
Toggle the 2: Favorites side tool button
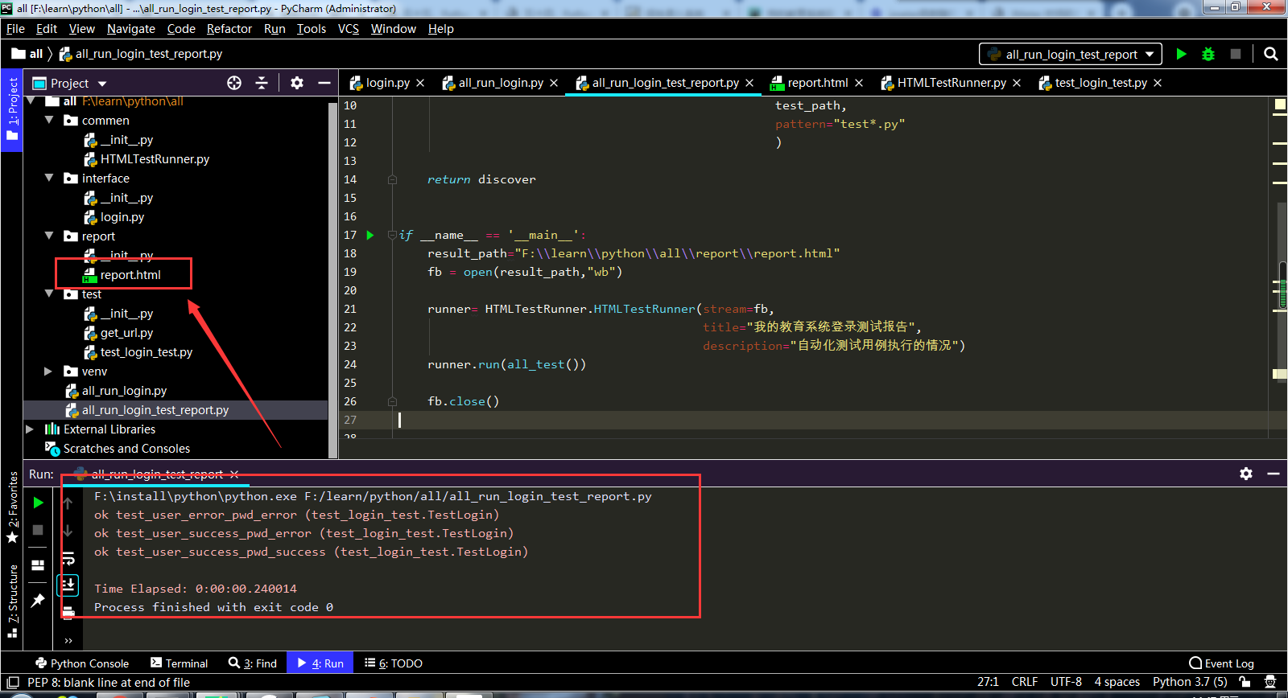click(12, 507)
